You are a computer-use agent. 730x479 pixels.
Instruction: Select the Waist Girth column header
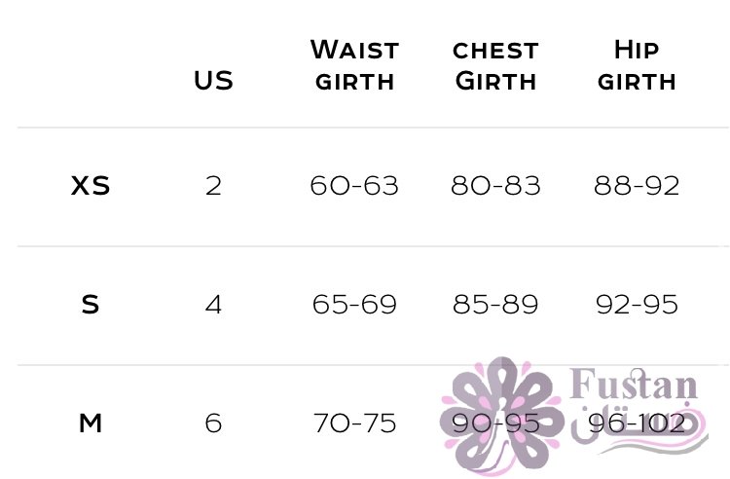tap(354, 65)
